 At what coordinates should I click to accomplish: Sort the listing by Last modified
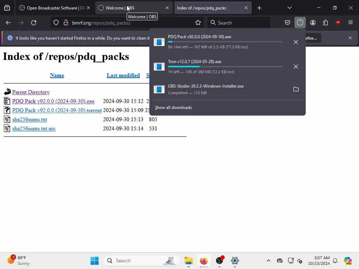coord(123,75)
